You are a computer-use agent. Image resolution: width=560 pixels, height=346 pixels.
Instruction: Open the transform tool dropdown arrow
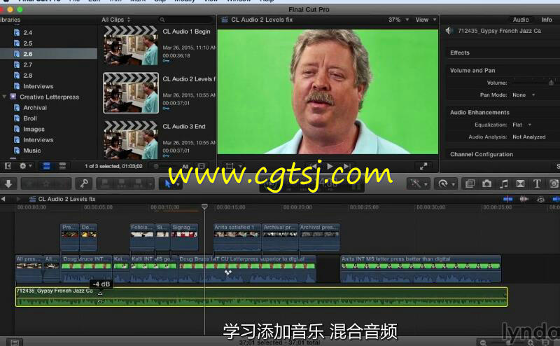click(x=240, y=167)
